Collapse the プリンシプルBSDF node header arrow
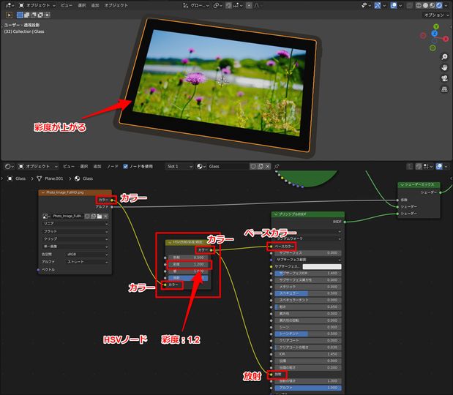 click(276, 214)
